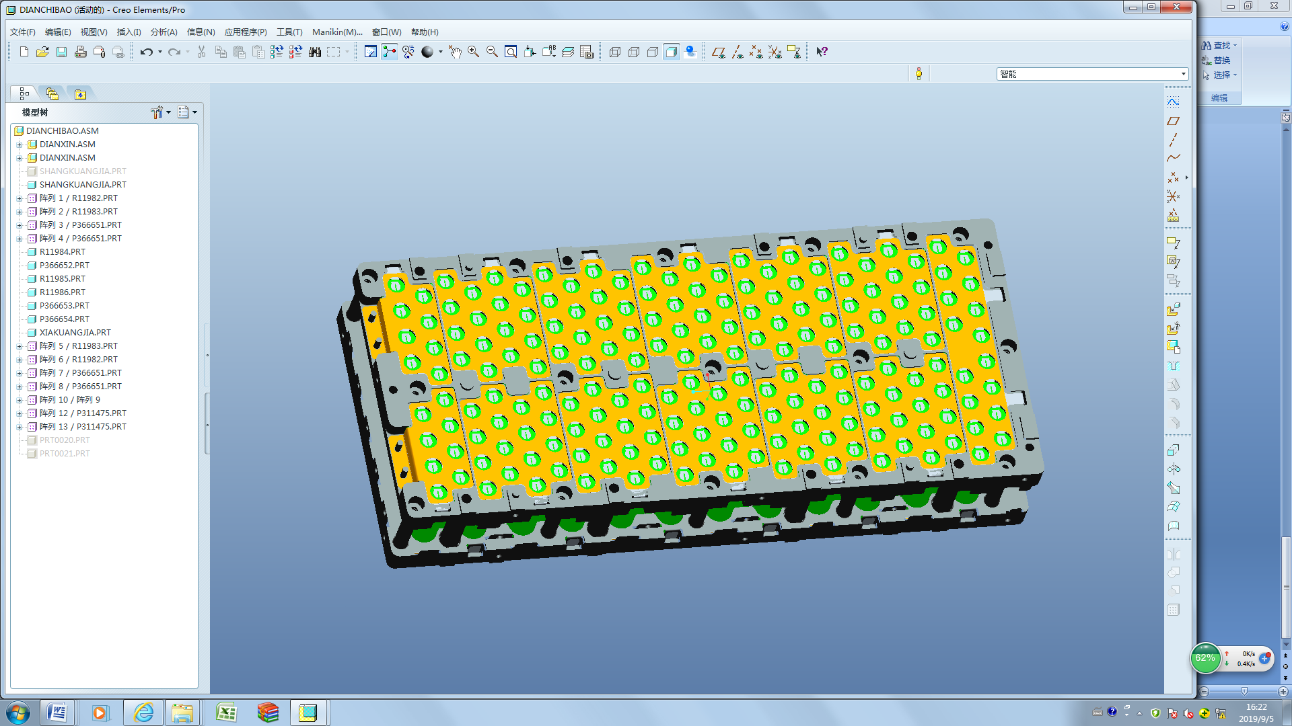Expand 阵列 13 / P311475.PRT node

(20, 427)
